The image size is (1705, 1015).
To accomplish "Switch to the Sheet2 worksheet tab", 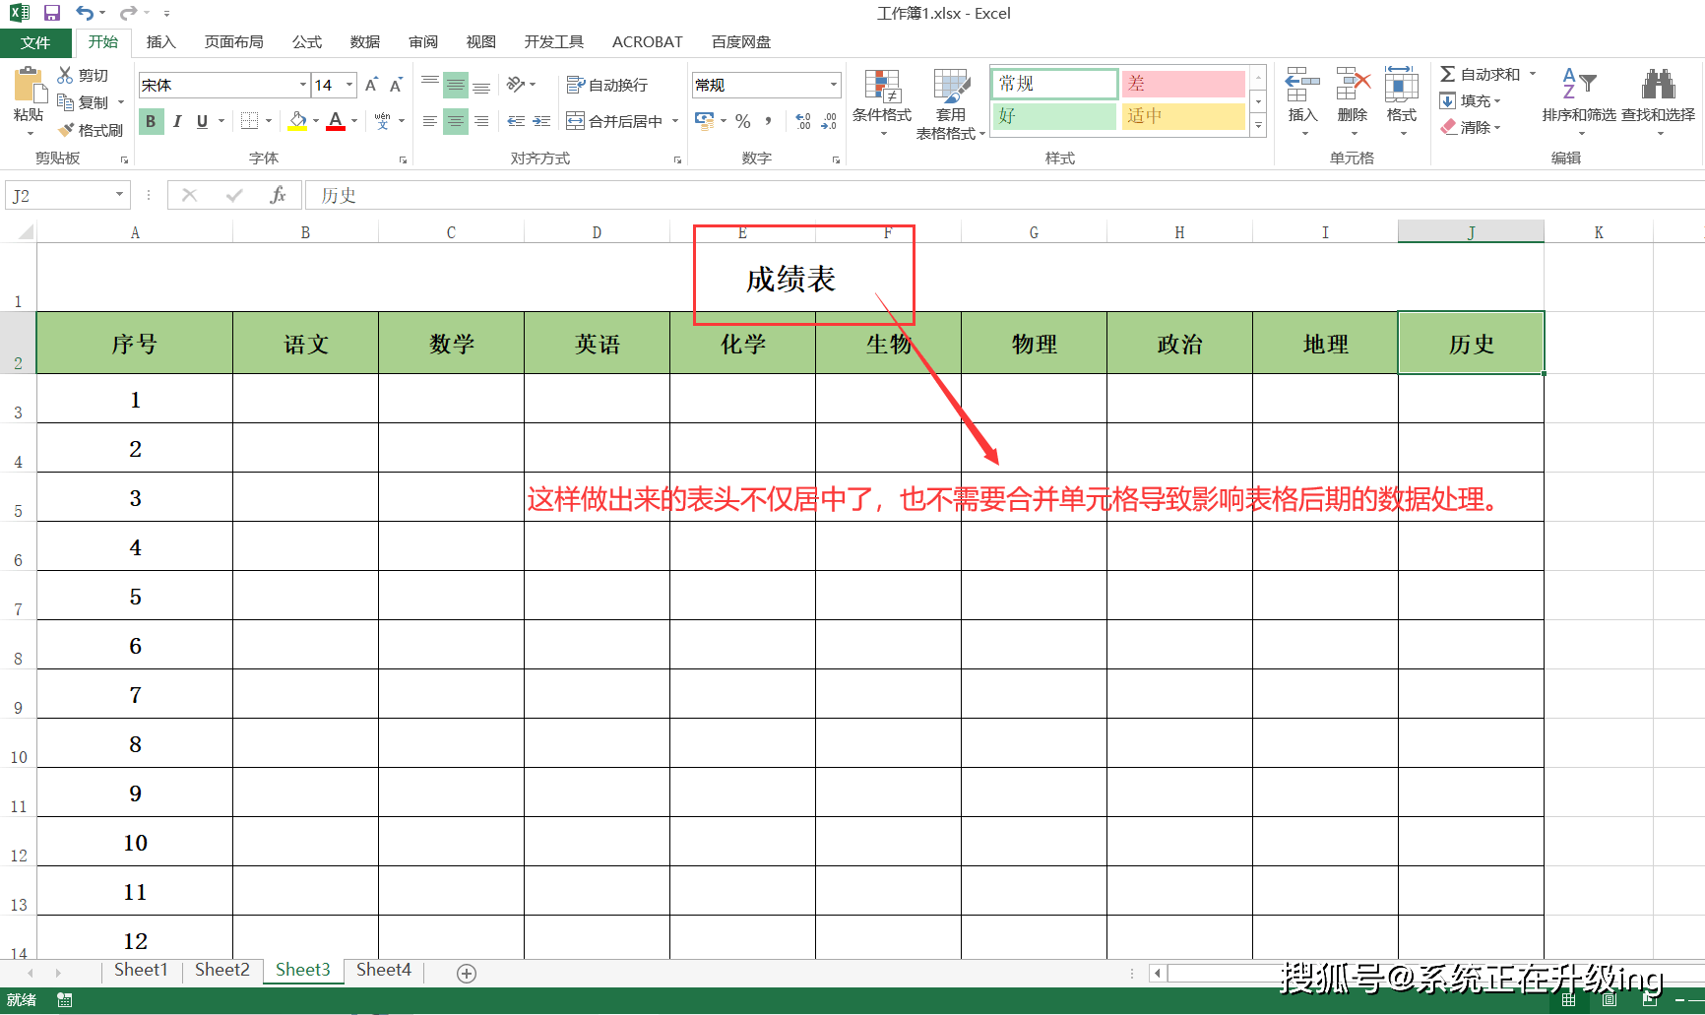I will 221,970.
